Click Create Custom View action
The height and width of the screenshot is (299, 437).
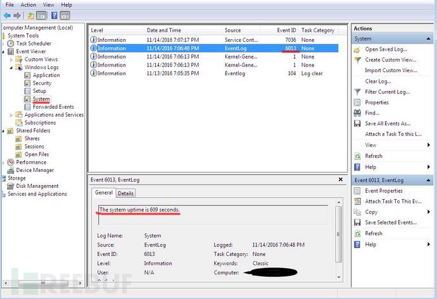[x=390, y=60]
